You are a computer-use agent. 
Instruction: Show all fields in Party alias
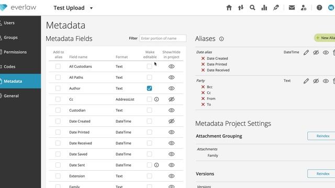coord(326,81)
